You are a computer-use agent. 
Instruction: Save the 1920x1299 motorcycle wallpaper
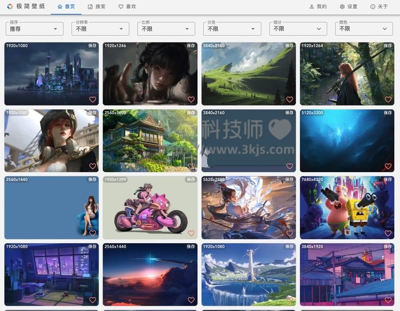tap(191, 179)
